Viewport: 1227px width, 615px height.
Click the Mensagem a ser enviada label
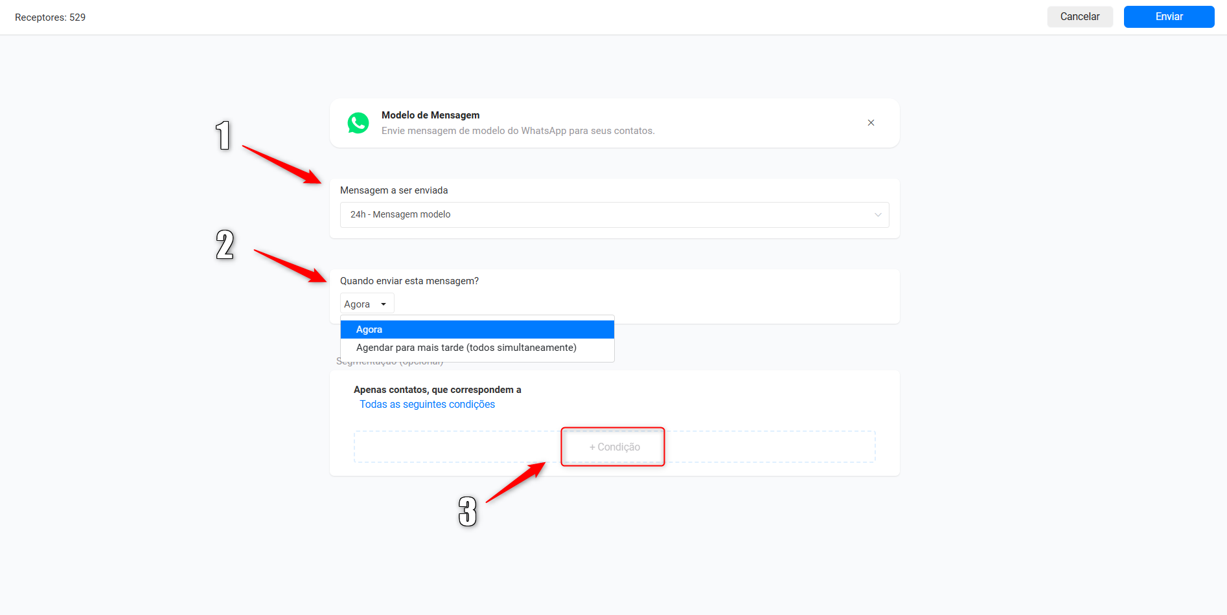click(394, 190)
